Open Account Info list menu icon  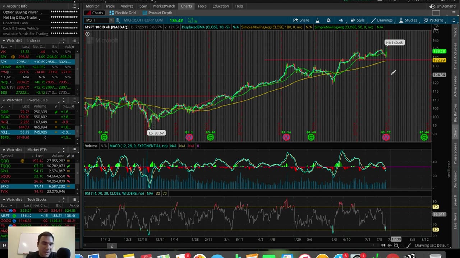point(74,6)
